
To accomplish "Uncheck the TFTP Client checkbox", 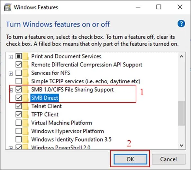I will [x=19, y=115].
